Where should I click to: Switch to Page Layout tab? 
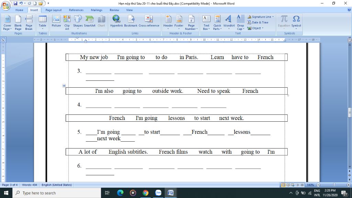[53, 10]
